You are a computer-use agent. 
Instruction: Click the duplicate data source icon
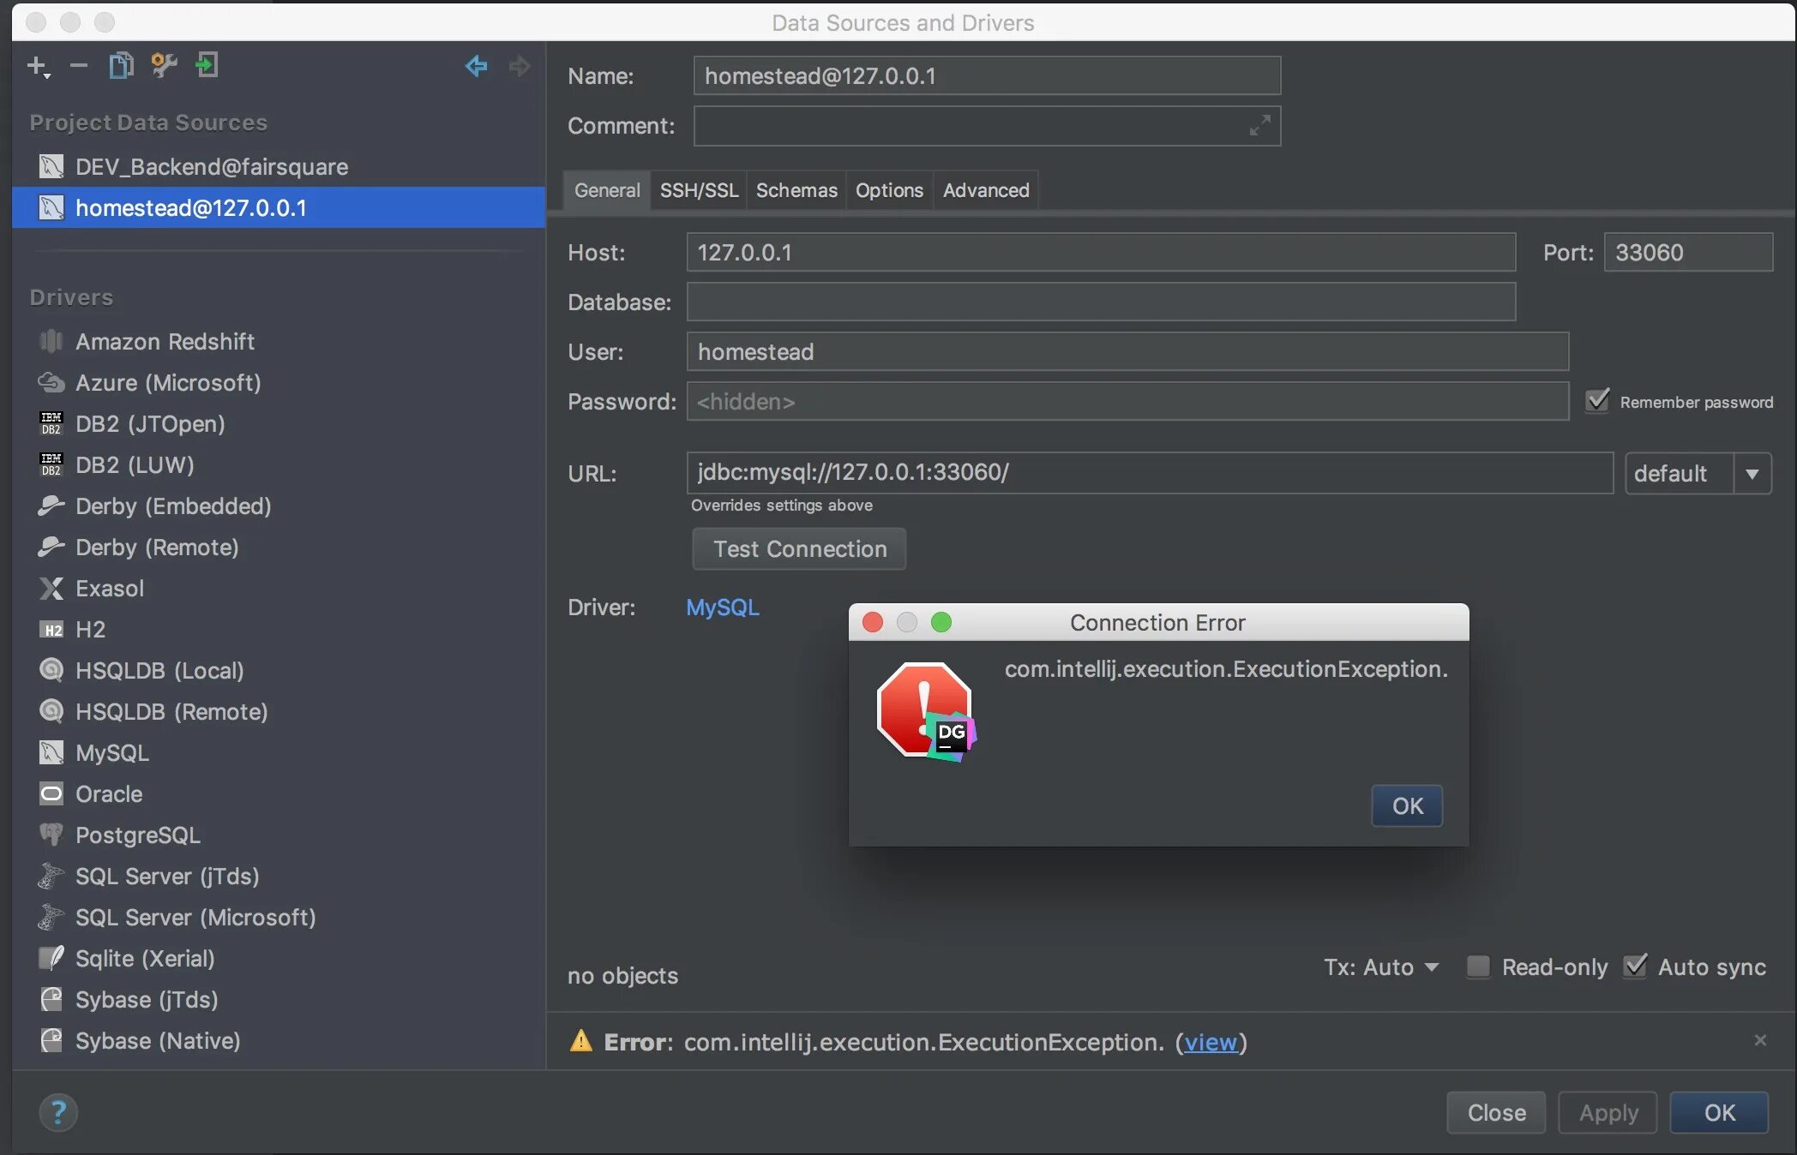tap(121, 65)
